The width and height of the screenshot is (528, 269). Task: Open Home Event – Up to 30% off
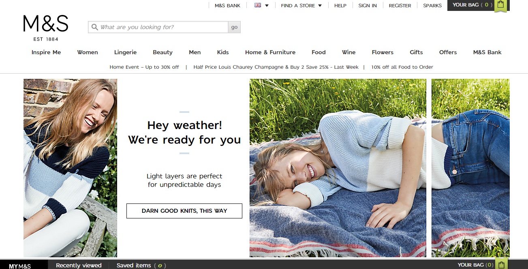pyautogui.click(x=144, y=67)
